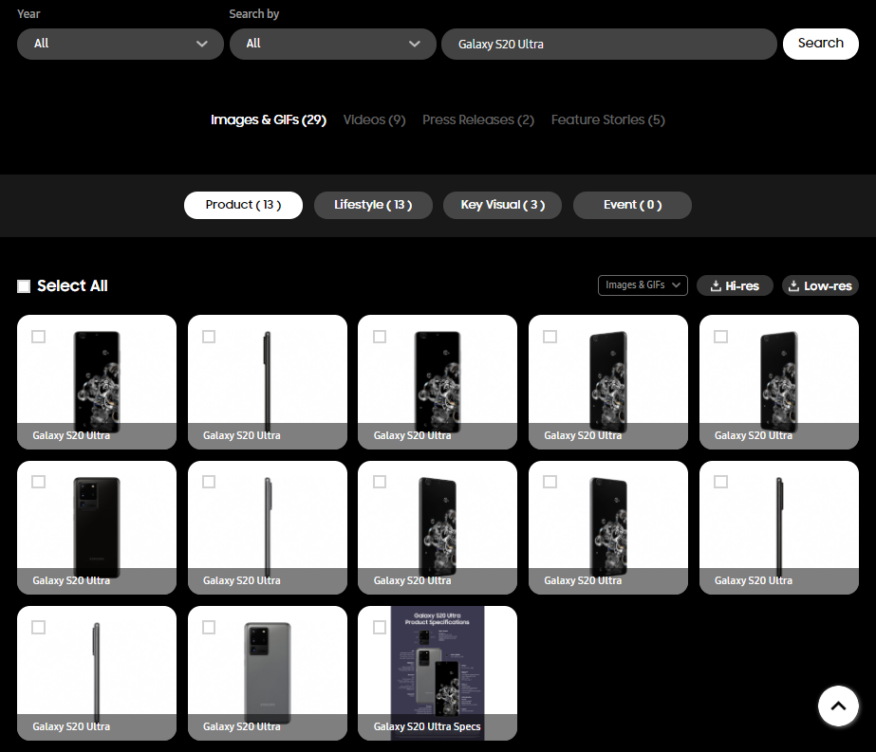
Task: Open the black Galaxy S20 Ultra back-view thumbnail
Action: [97, 527]
